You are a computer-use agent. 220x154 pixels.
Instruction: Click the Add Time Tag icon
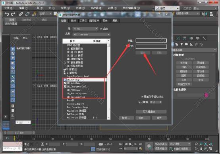click(93, 149)
